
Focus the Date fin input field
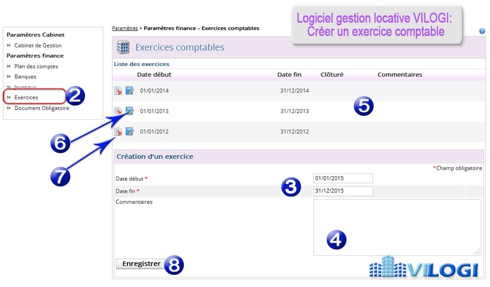(x=343, y=191)
